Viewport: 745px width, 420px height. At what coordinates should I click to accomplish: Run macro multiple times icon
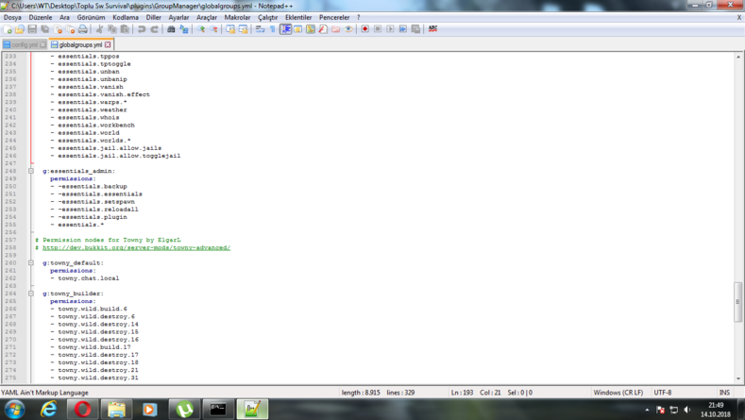403,29
